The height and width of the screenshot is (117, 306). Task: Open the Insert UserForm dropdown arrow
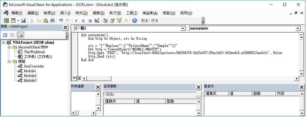(x=18, y=20)
